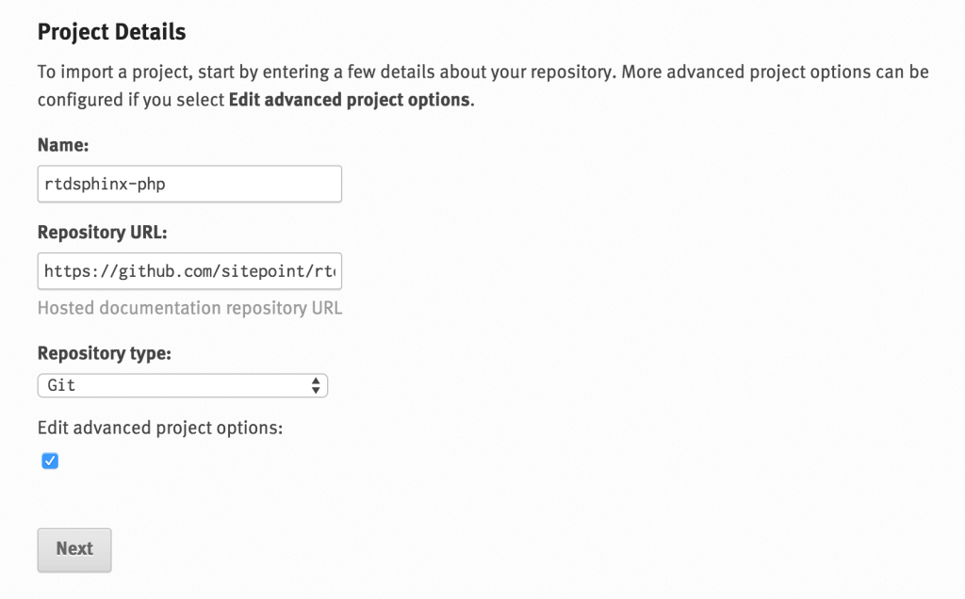
Task: Uncheck Edit advanced project options checkbox
Action: coord(50,461)
